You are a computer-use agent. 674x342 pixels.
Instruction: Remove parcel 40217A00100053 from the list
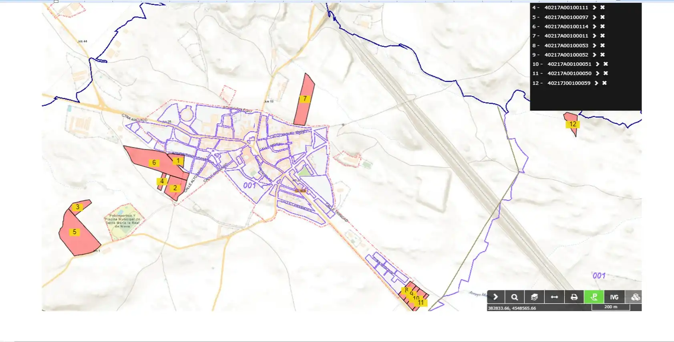[602, 45]
